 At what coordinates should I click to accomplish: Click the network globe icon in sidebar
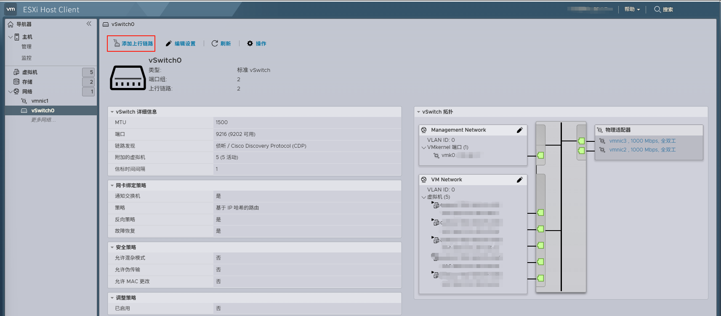pos(16,91)
